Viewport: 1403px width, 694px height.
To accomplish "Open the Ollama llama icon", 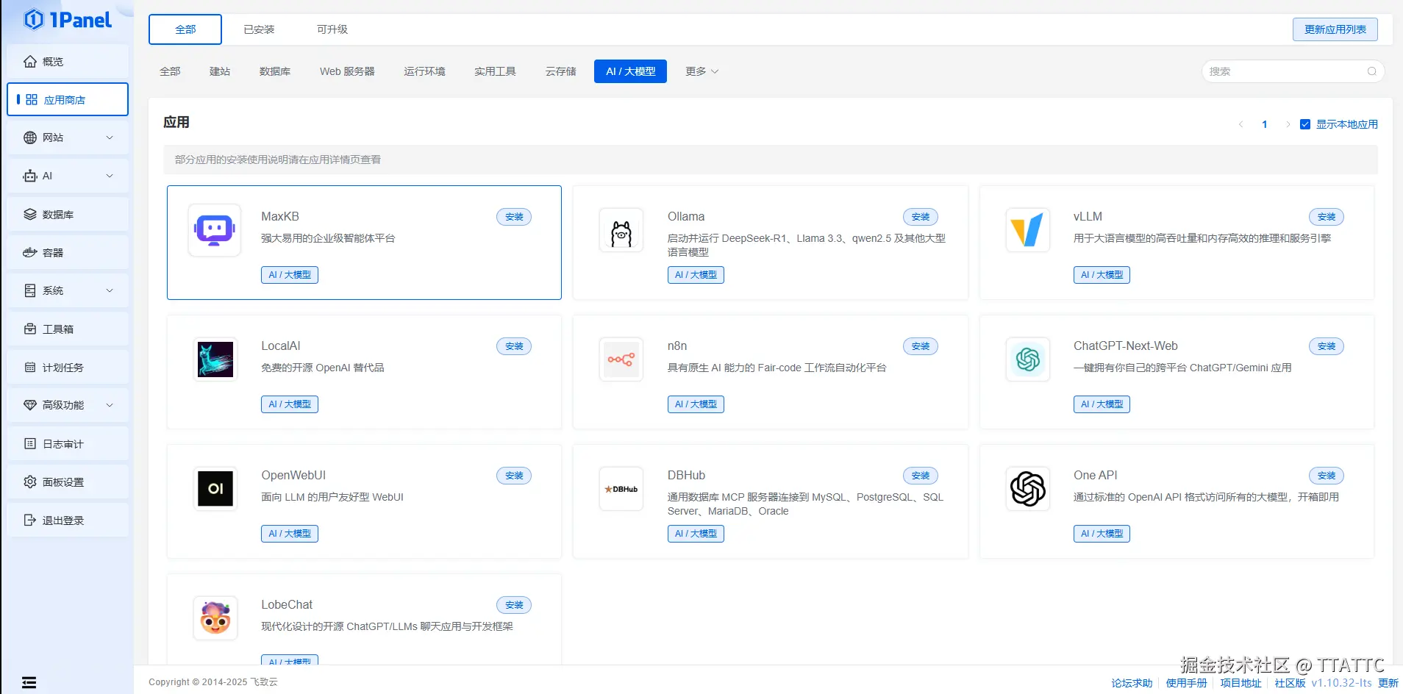I will 621,230.
